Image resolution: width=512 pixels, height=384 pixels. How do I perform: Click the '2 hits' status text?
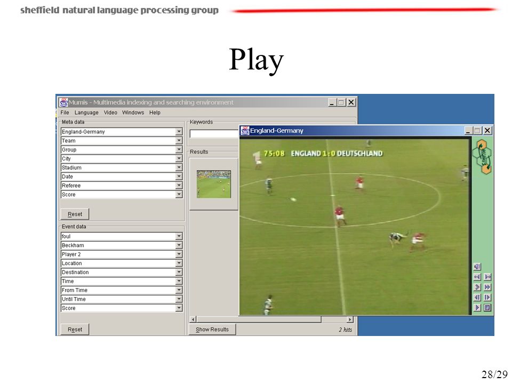pyautogui.click(x=346, y=330)
